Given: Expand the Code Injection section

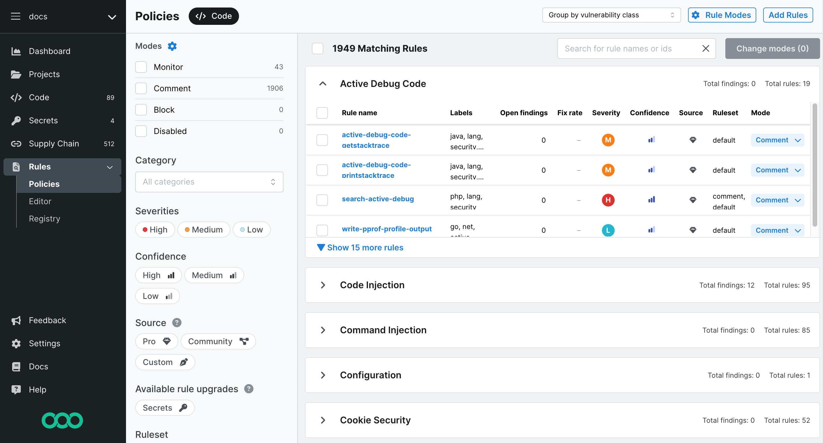Looking at the screenshot, I should pos(323,285).
